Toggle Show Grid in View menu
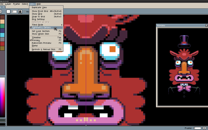Screen dimensions: 208x130 tap(46, 14)
